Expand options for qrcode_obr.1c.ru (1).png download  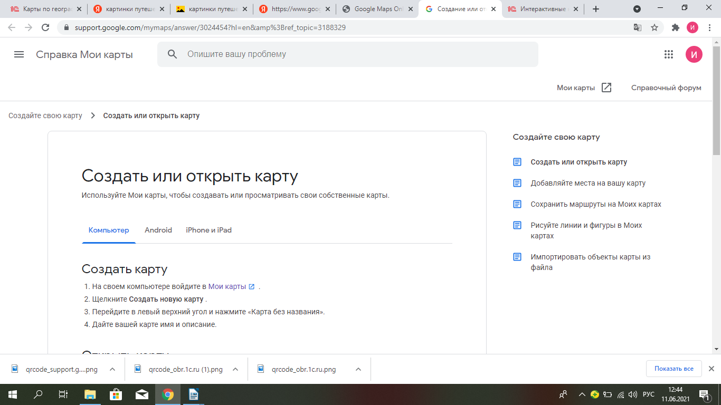point(235,369)
